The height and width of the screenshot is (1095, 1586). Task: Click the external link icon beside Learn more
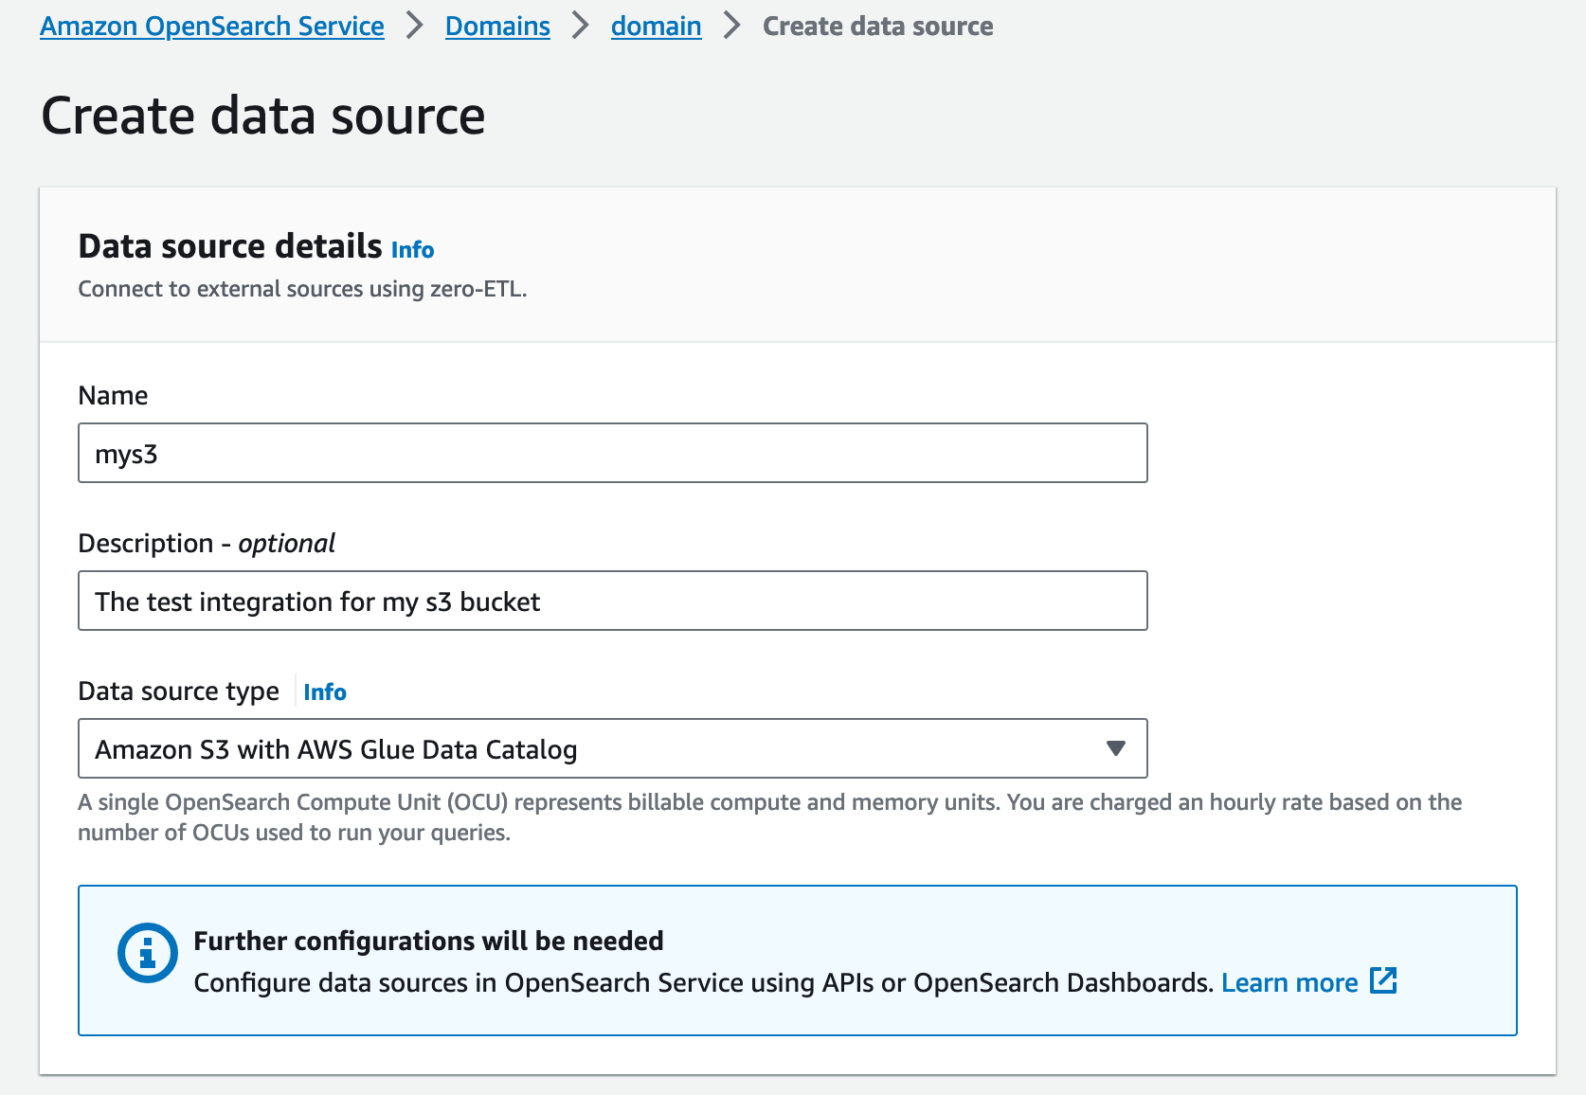tap(1383, 981)
